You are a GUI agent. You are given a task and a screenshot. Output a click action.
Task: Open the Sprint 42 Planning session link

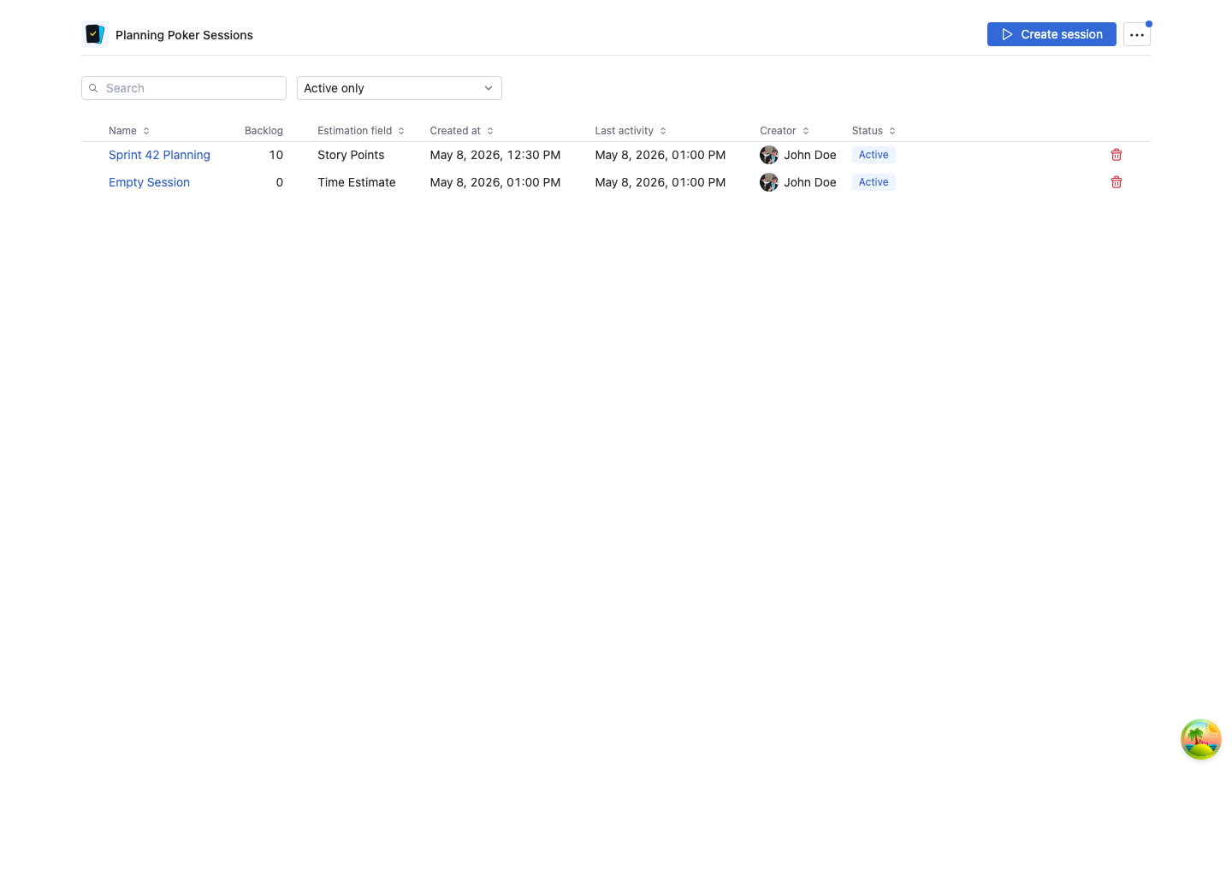point(159,155)
